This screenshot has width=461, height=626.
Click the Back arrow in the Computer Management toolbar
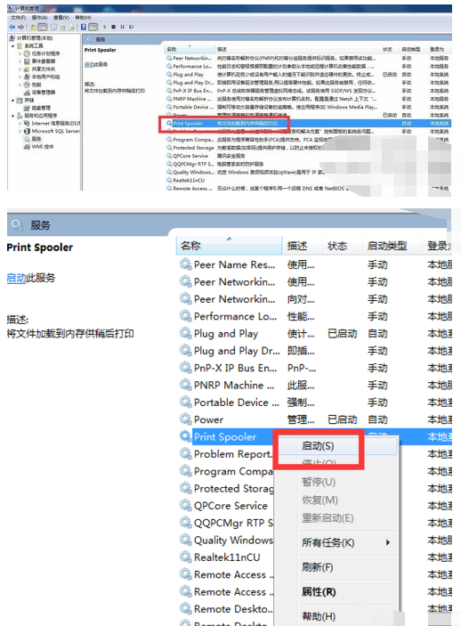pyautogui.click(x=12, y=27)
